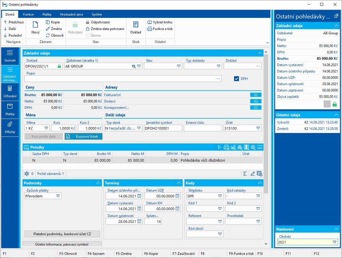Open Účtování in left sidebar

[10, 92]
